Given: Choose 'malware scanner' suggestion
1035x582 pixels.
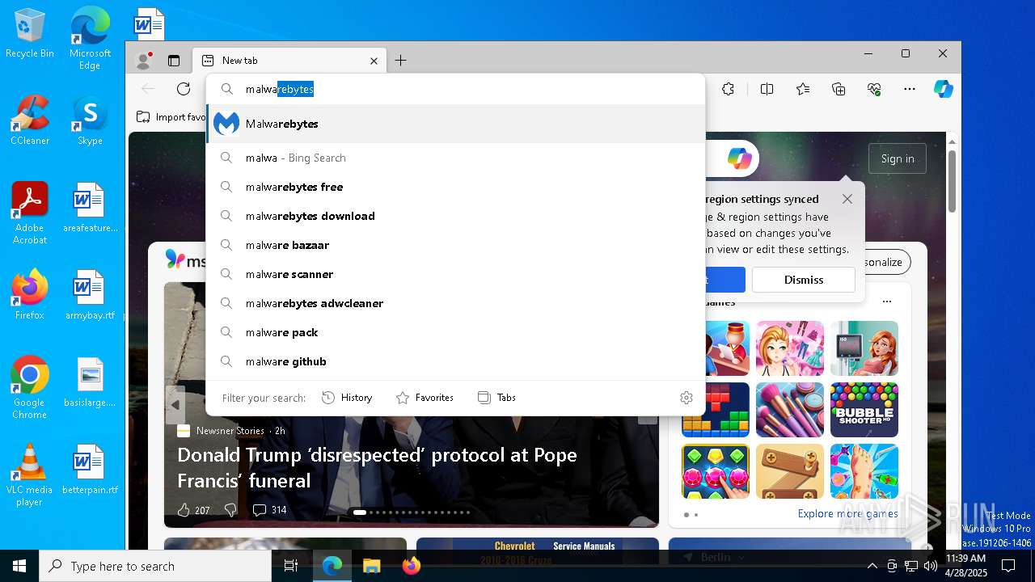Looking at the screenshot, I should point(456,274).
